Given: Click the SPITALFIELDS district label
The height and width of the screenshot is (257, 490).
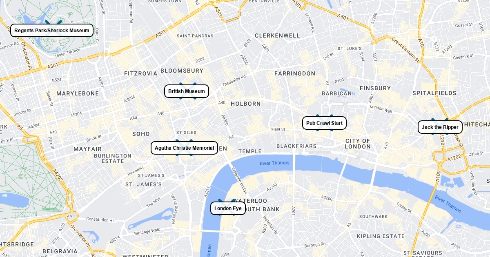Looking at the screenshot, I should (x=434, y=93).
